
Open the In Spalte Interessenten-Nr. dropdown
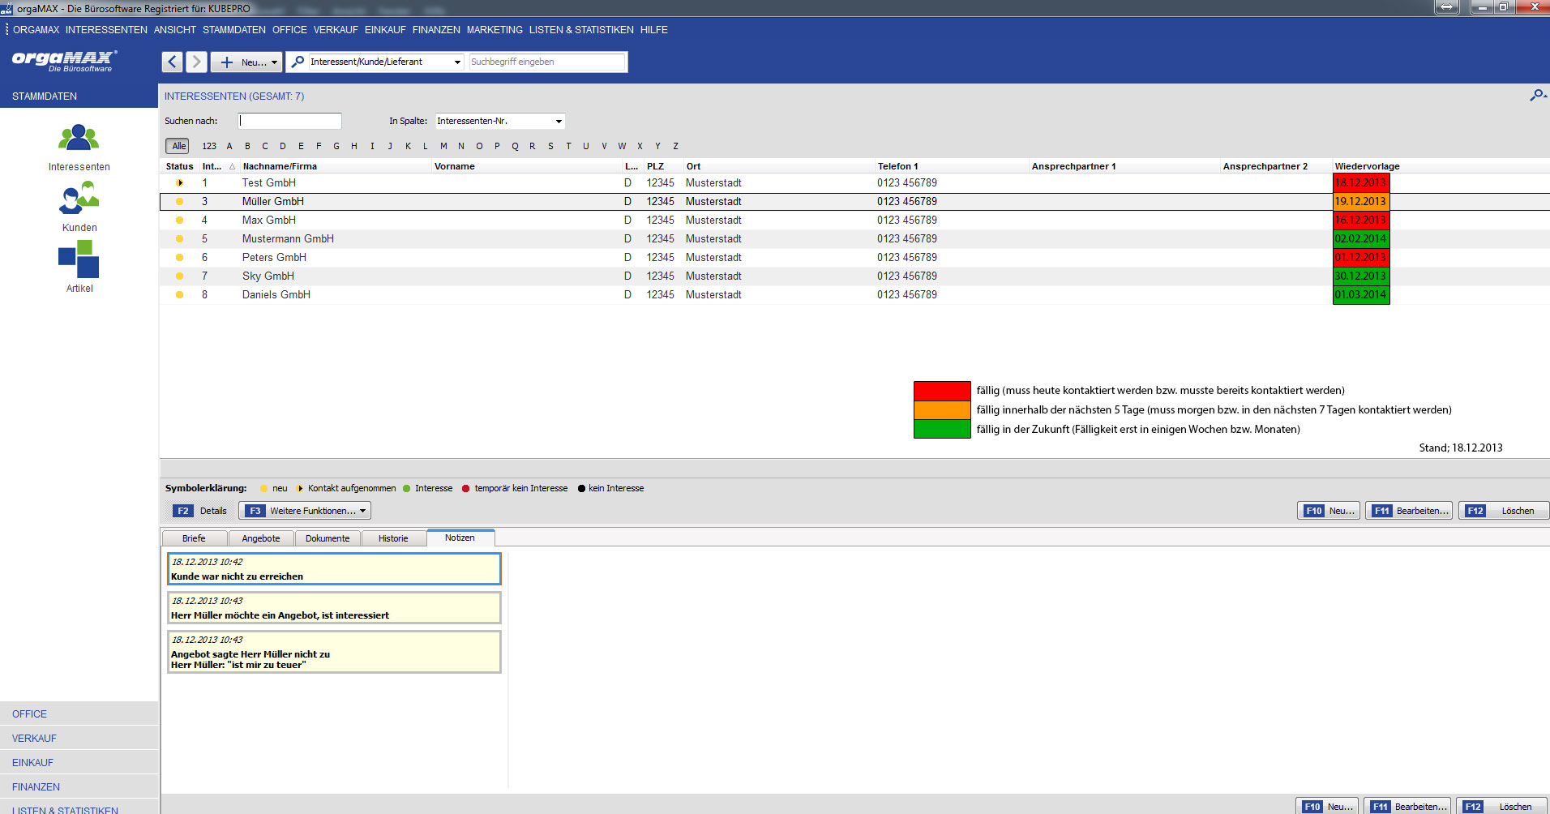[x=559, y=121]
